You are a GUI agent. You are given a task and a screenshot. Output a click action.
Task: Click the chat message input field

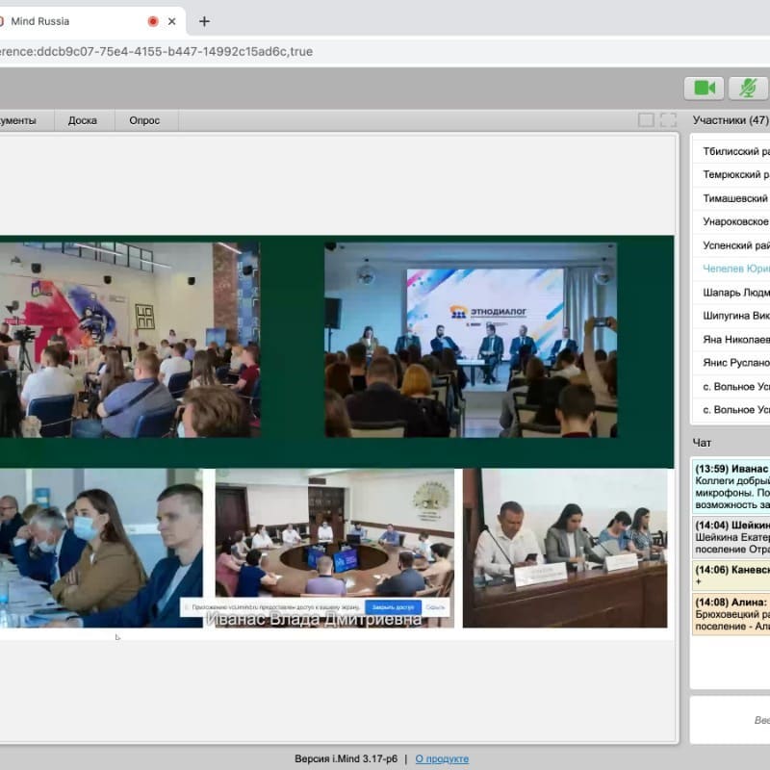tap(731, 719)
